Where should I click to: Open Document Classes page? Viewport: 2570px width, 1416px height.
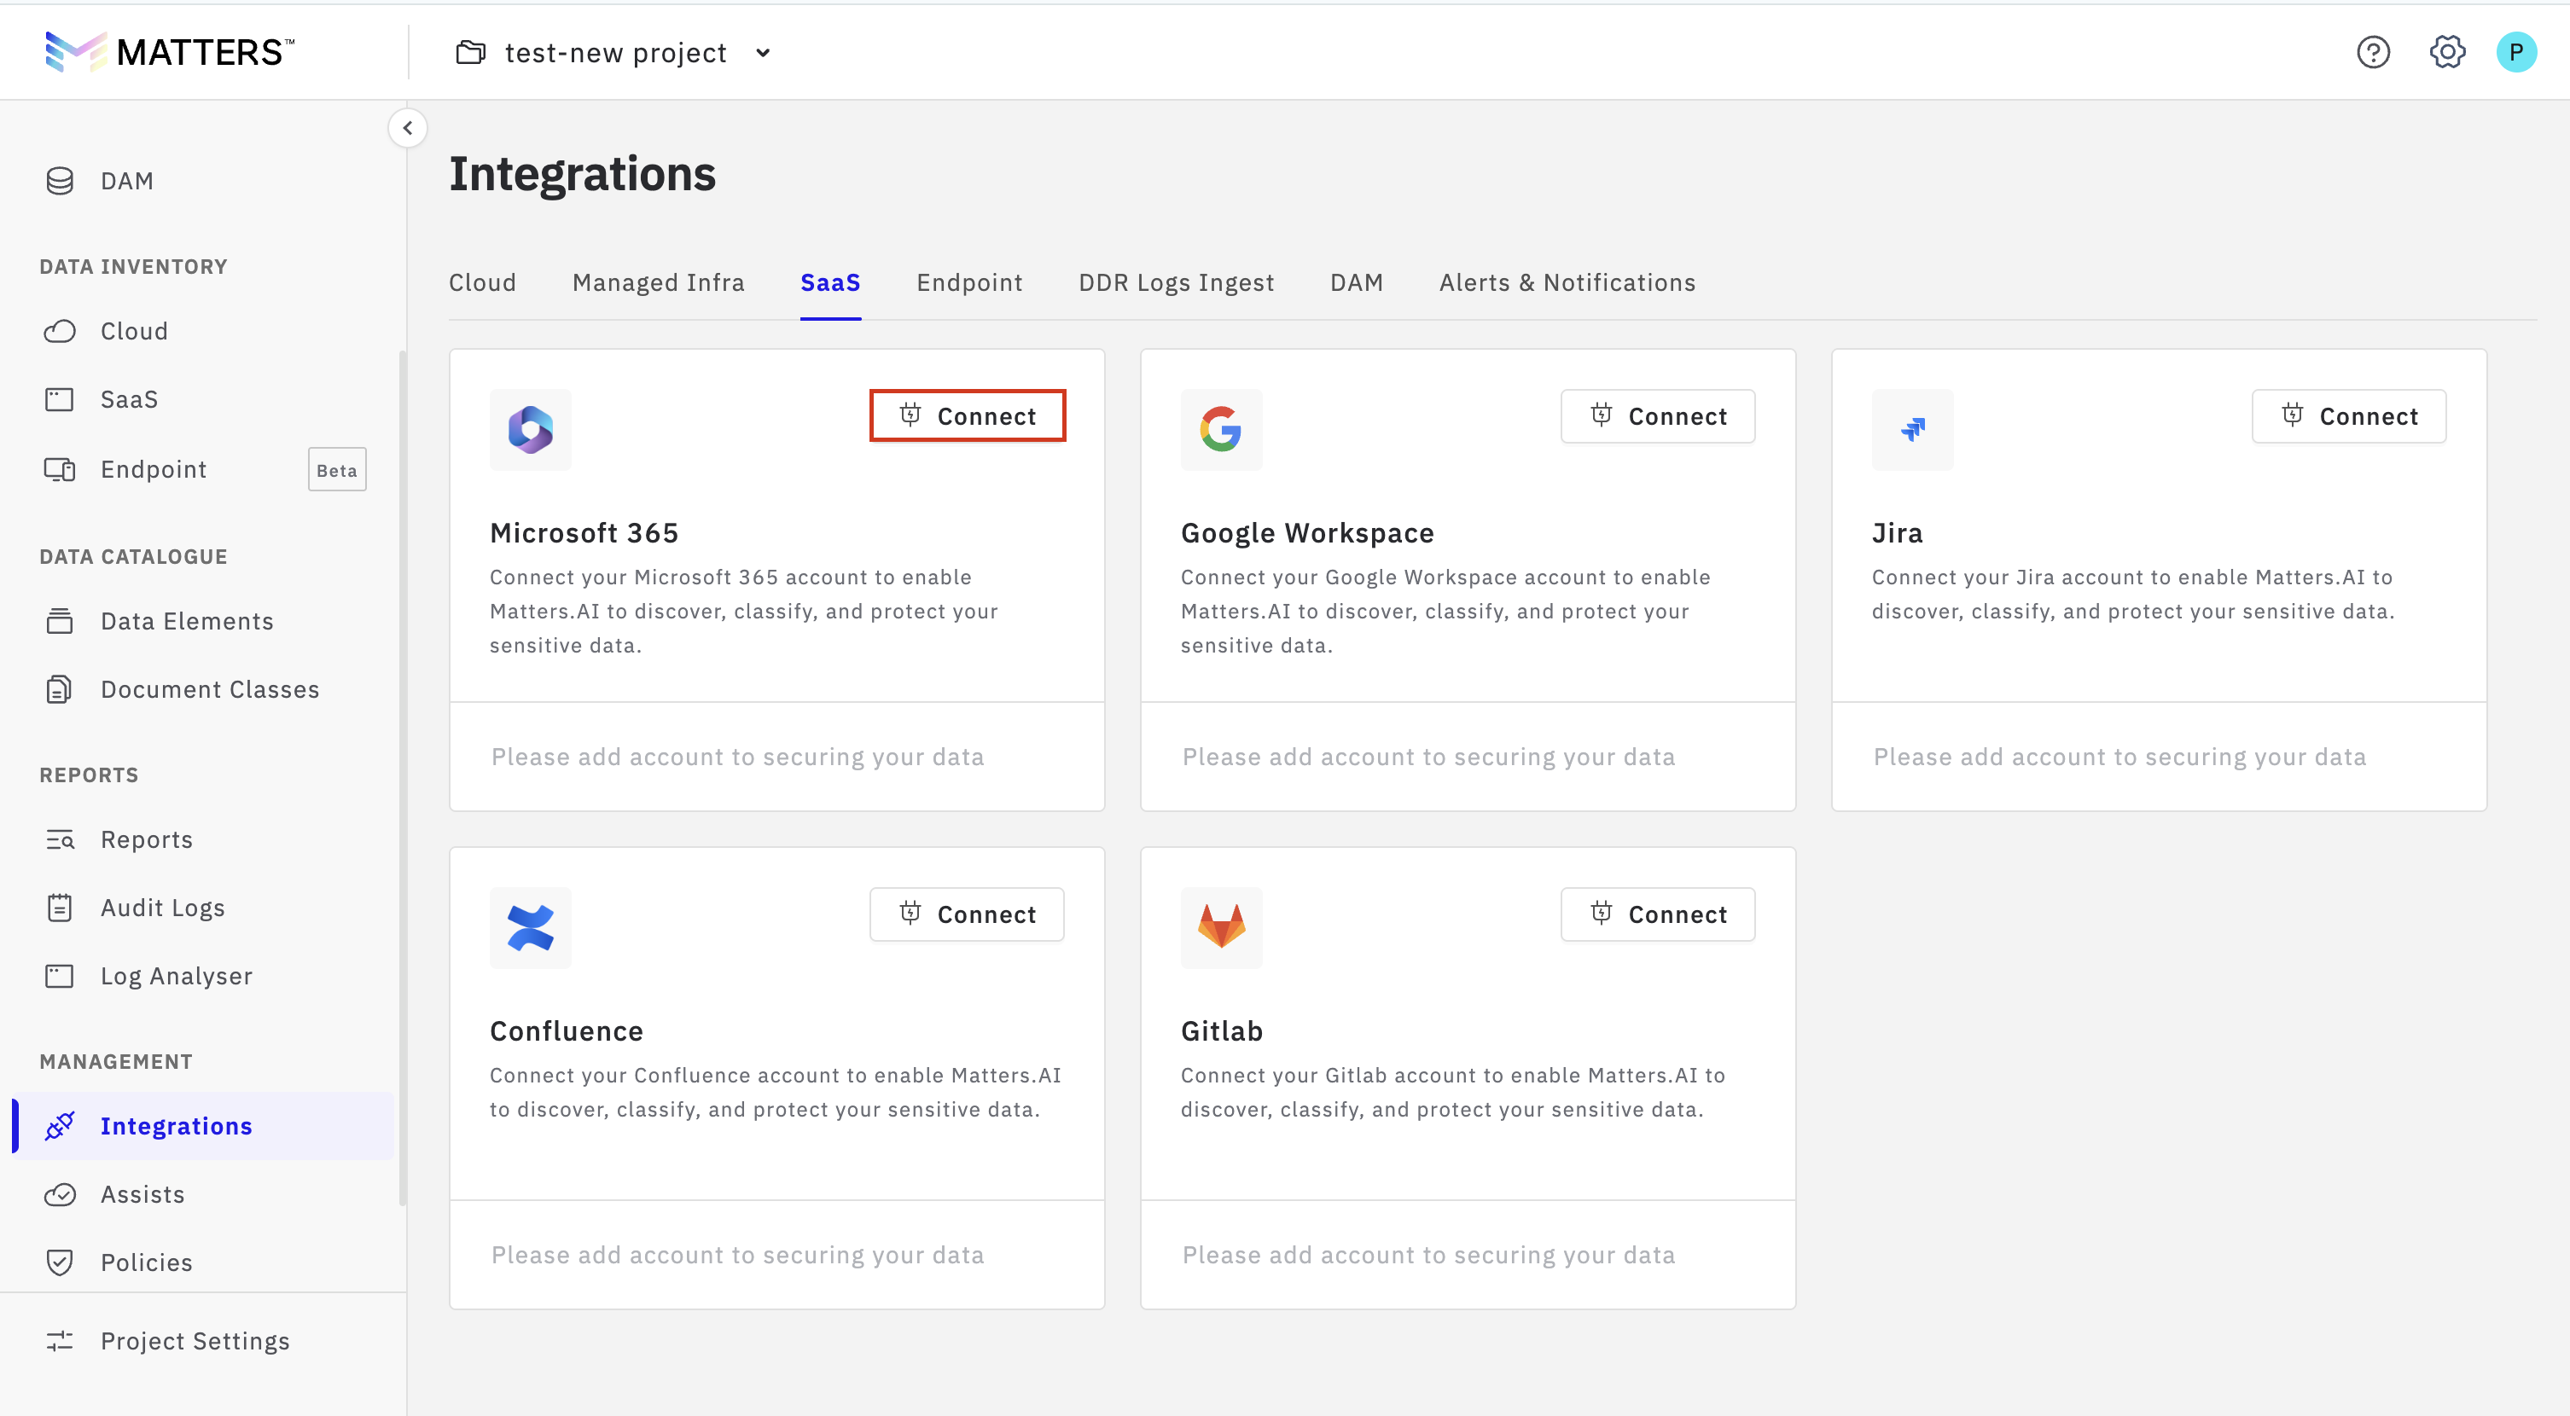click(211, 689)
